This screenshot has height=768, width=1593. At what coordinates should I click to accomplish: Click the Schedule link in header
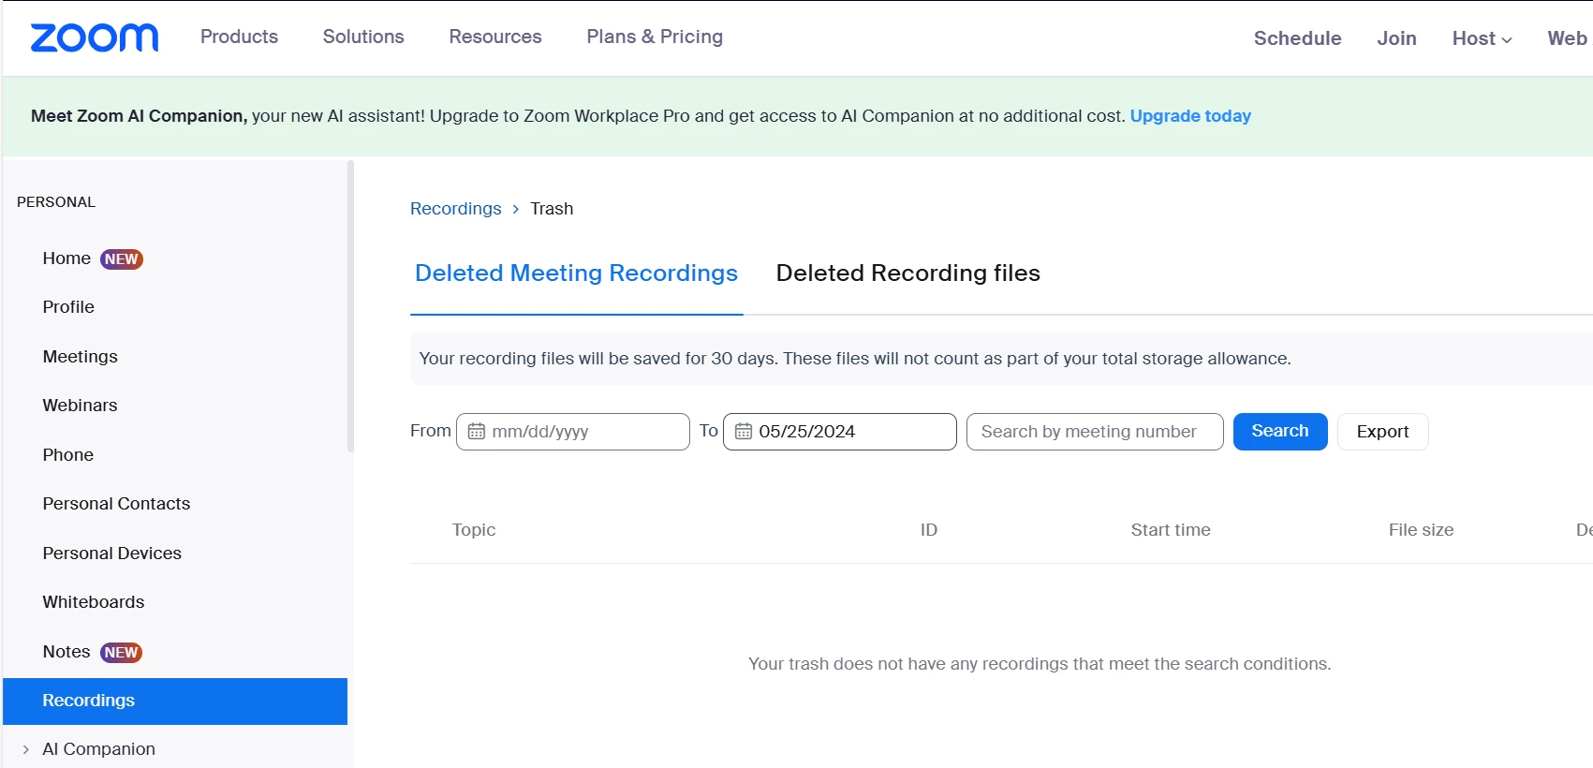(x=1297, y=38)
